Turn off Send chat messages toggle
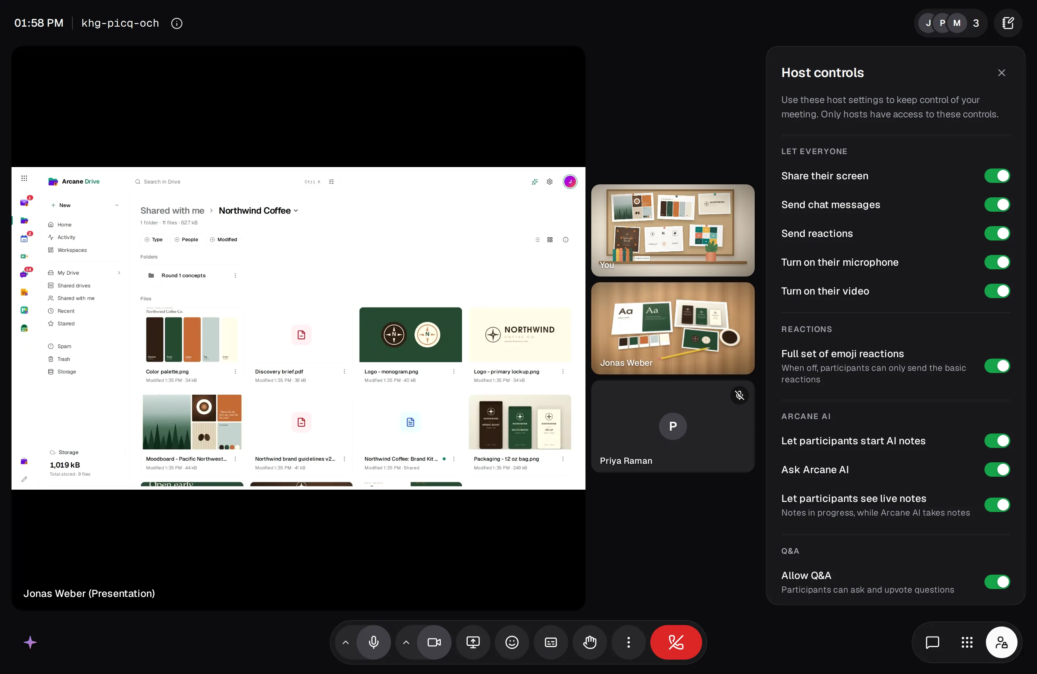The image size is (1037, 674). pyautogui.click(x=997, y=205)
